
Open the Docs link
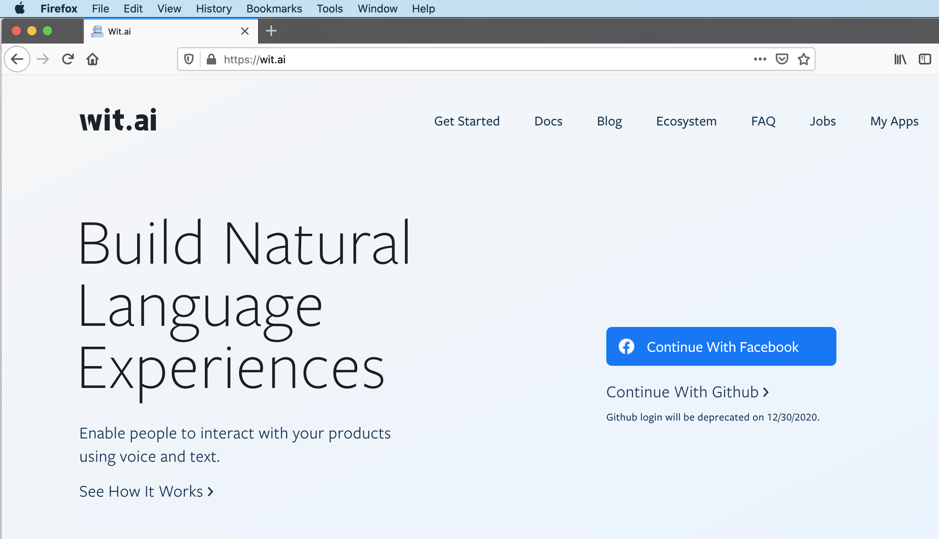pos(548,121)
